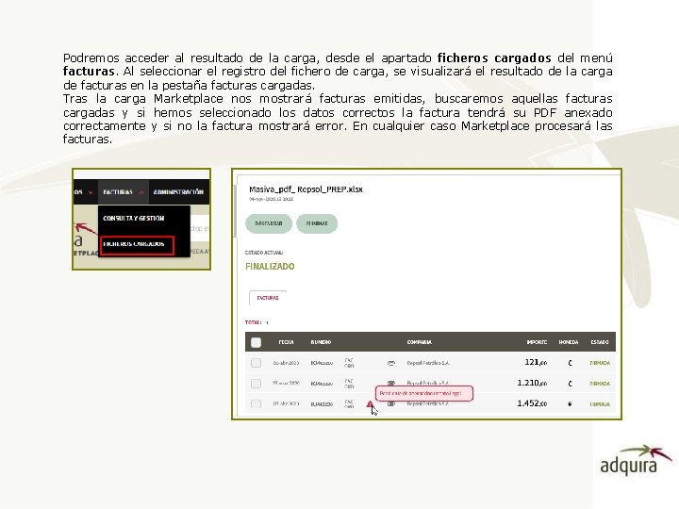Expand the menu chevron left of FACTURAS

[91, 192]
